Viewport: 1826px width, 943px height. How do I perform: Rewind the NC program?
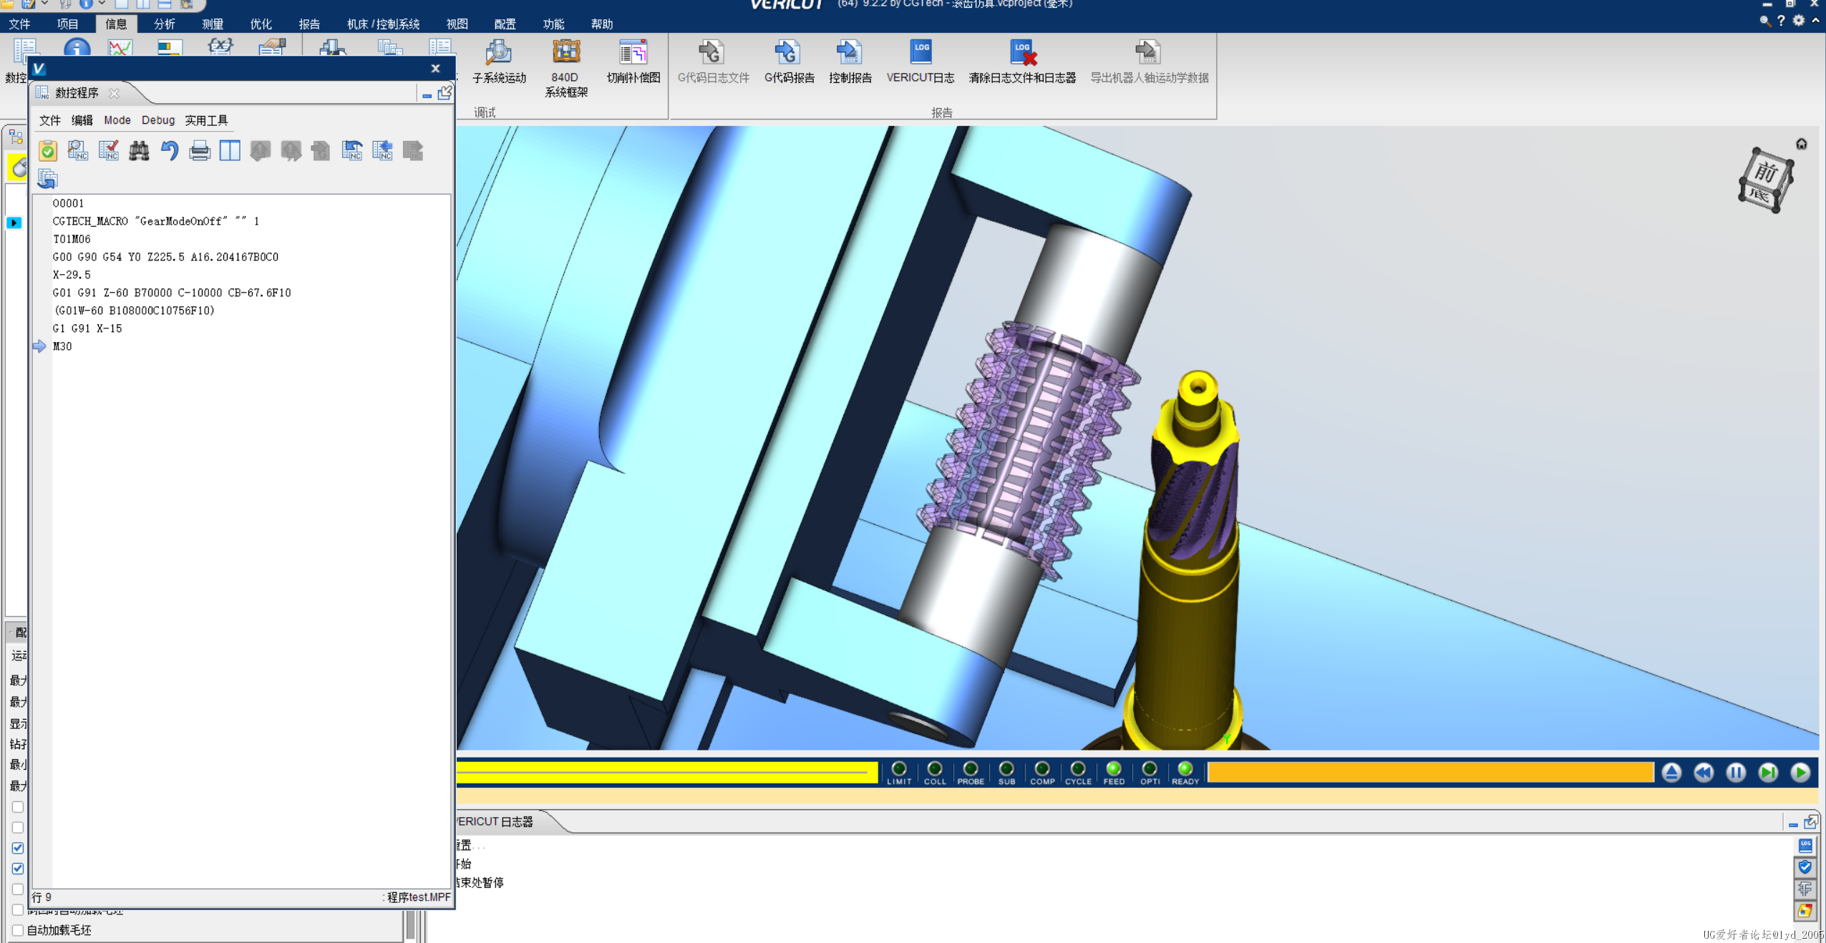click(1704, 773)
